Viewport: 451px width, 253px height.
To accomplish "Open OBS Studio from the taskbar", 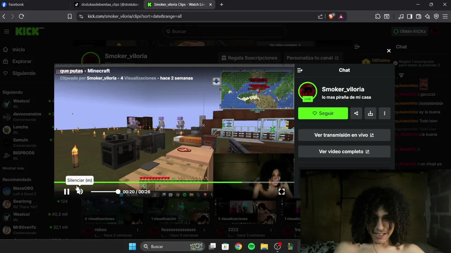I will [277, 246].
